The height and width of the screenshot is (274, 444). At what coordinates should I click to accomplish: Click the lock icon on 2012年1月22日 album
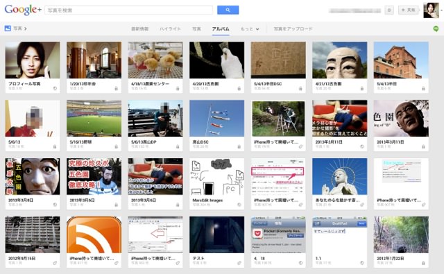point(423,263)
